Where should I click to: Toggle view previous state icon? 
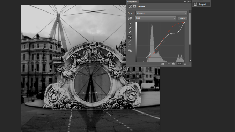point(168,64)
